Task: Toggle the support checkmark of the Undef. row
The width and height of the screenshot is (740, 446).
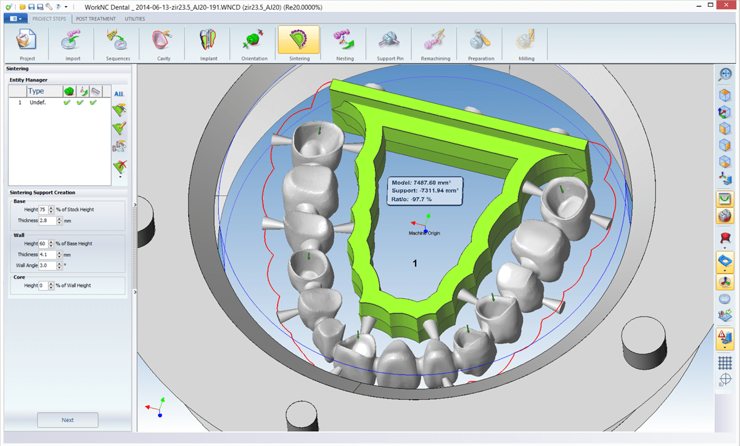Action: click(x=93, y=102)
